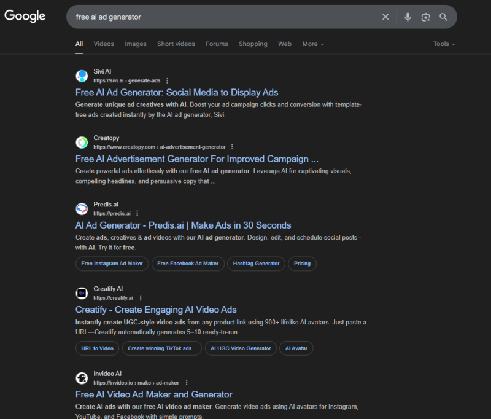
Task: Open the three-dot menu beside Sivi AI result
Action: [x=167, y=81]
